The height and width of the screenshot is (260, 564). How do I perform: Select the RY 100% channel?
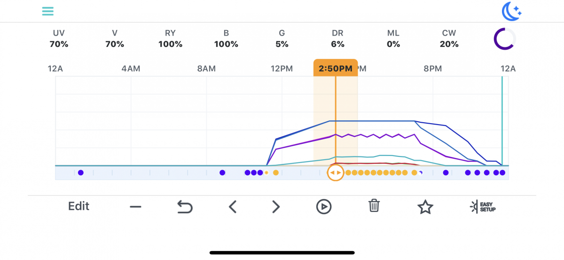click(170, 39)
